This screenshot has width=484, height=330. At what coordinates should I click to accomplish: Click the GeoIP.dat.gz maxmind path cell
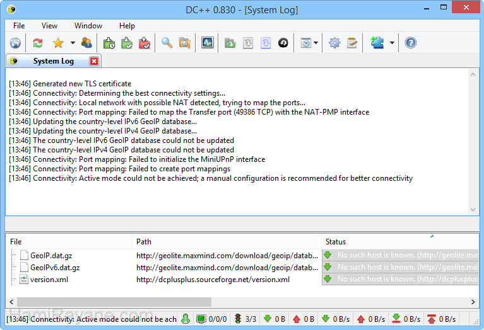pos(227,256)
